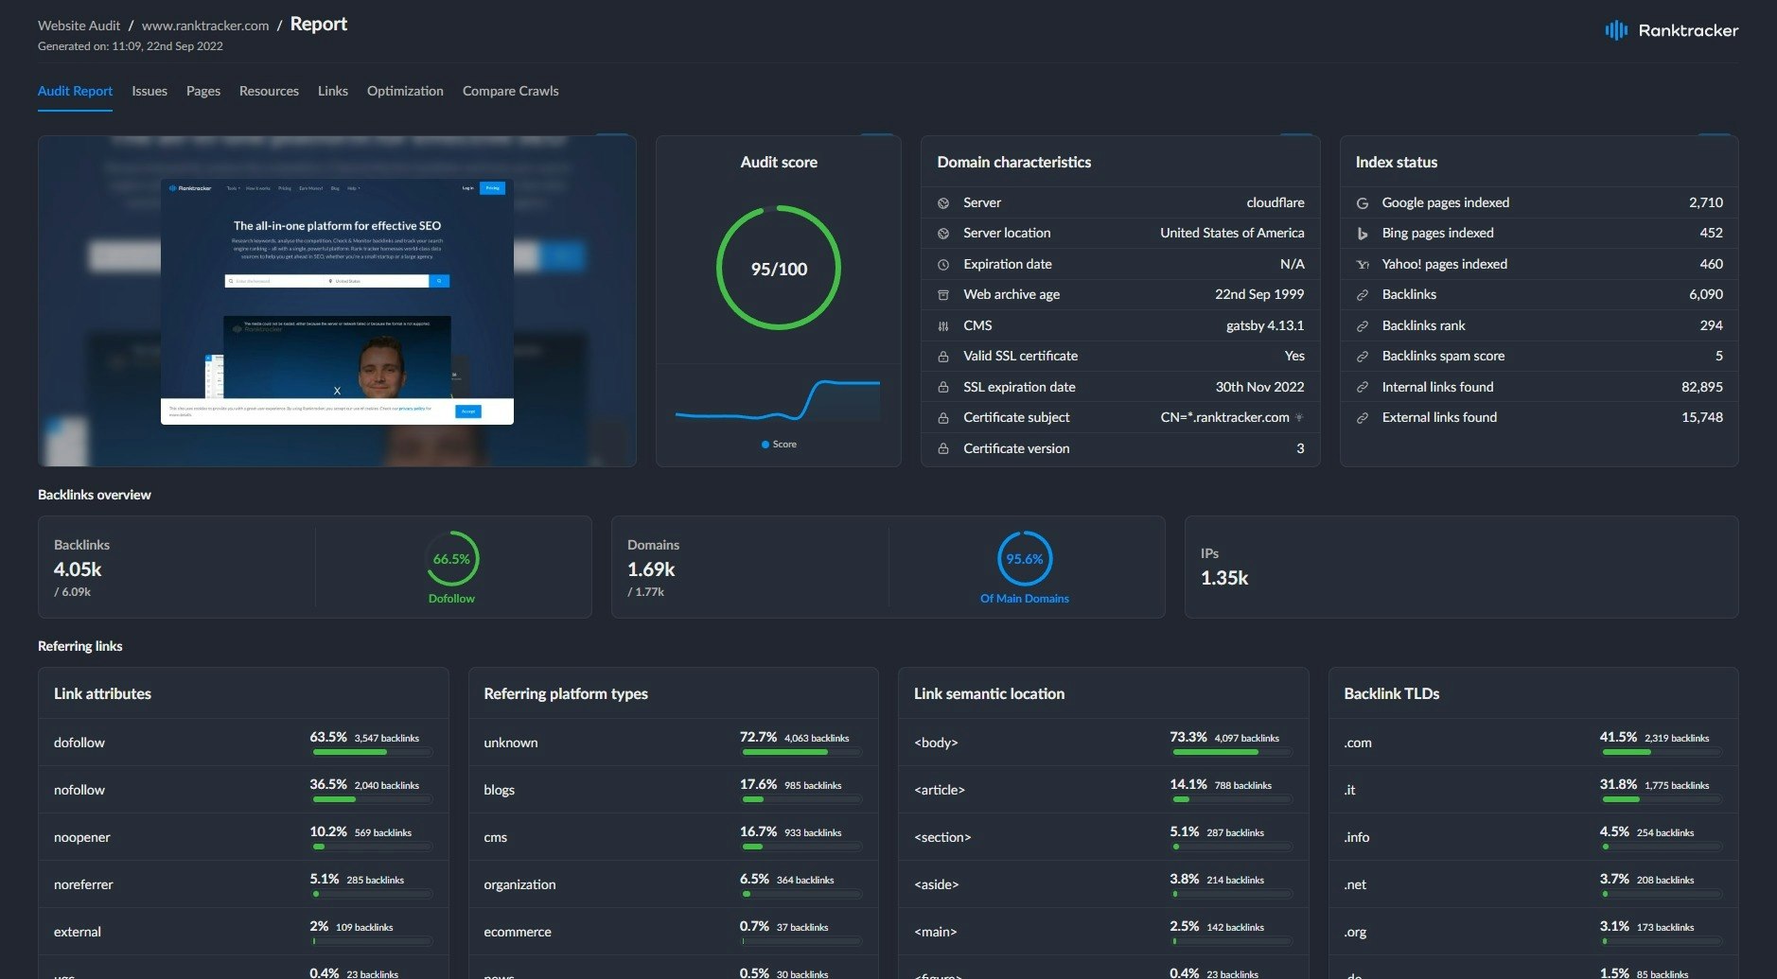Click the Yahoo! pages indexed icon
Viewport: 1777px width, 979px height.
1363,265
